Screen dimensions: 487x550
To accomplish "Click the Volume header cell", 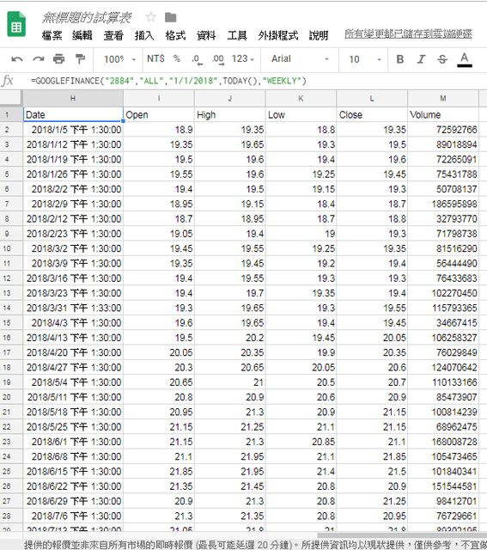I will tap(443, 114).
